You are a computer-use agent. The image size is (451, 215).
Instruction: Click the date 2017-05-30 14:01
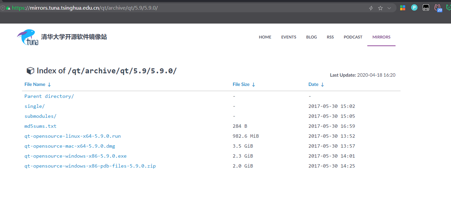[332, 156]
